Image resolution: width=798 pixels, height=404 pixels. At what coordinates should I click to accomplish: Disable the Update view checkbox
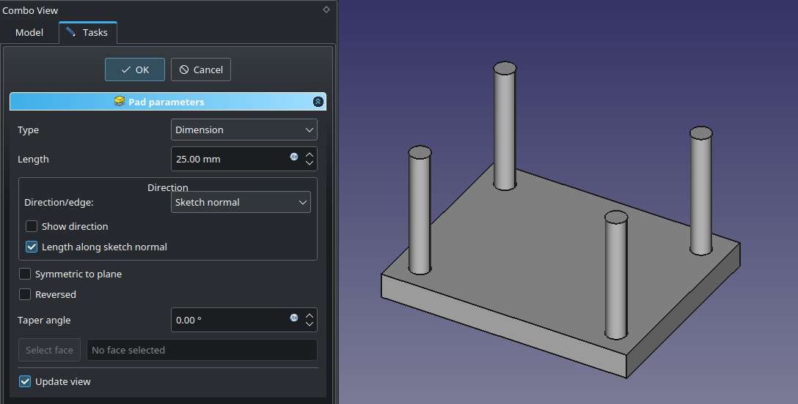25,381
